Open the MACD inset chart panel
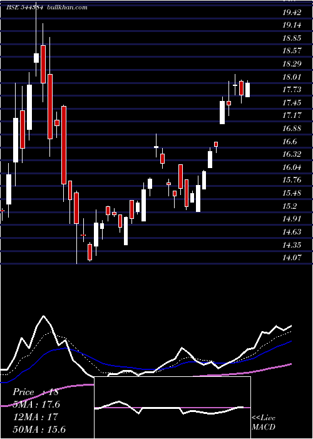 pyautogui.click(x=172, y=408)
